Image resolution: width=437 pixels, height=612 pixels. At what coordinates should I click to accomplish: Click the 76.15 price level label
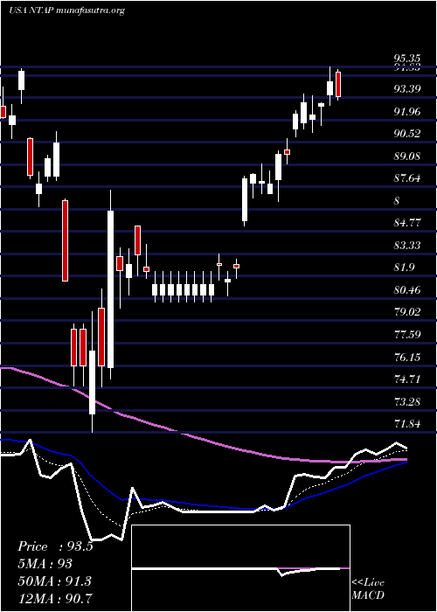[407, 357]
